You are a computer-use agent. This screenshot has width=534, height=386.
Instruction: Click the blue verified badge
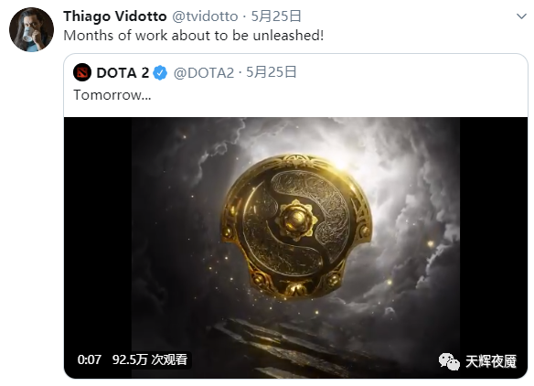(160, 73)
